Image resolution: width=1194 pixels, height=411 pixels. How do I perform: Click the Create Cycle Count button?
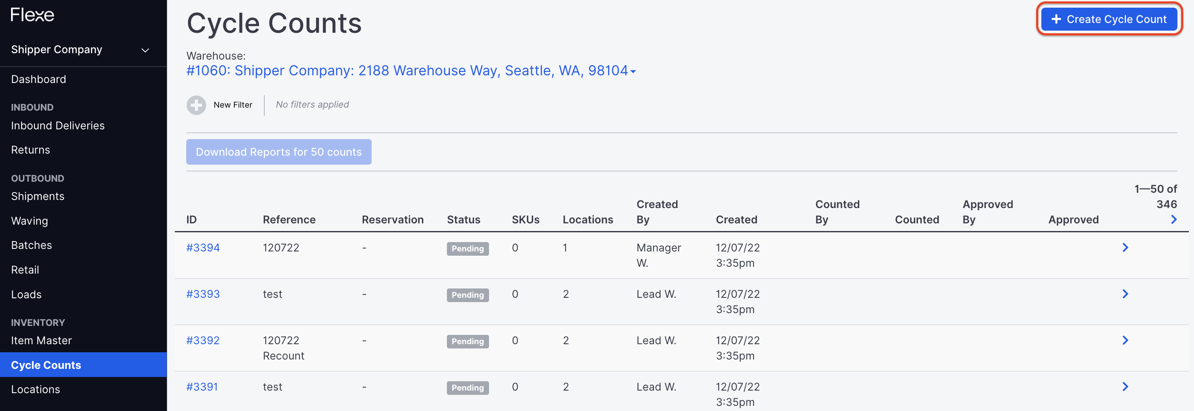coord(1109,19)
